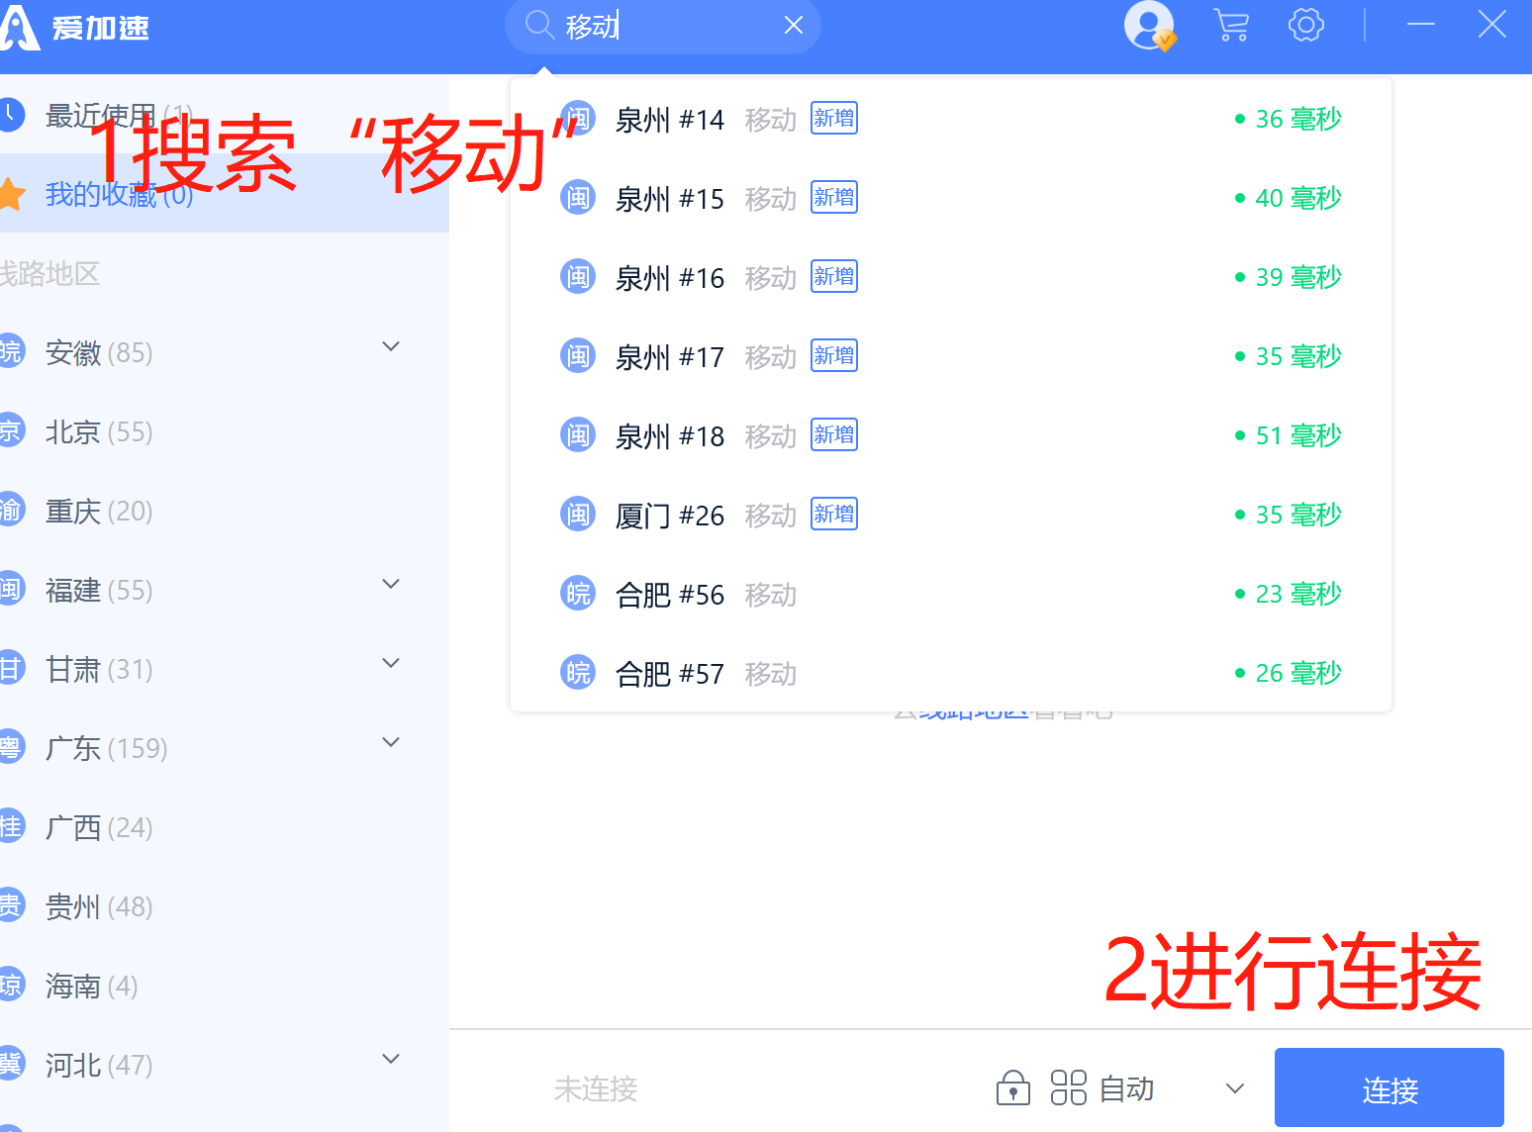The width and height of the screenshot is (1532, 1132).
Task: Select the 重庆 (20) region
Action: point(225,511)
